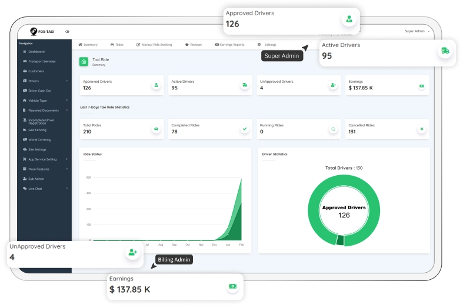Click the Required Documents file icon

coord(25,110)
